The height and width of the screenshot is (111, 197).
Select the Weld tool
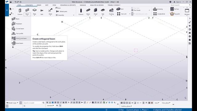coord(50,12)
